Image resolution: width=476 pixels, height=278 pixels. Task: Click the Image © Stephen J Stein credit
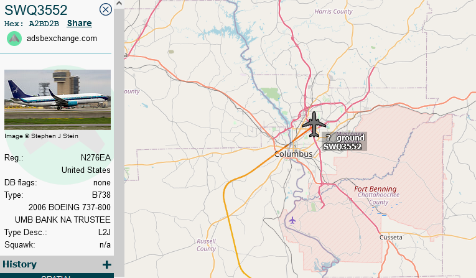(41, 136)
